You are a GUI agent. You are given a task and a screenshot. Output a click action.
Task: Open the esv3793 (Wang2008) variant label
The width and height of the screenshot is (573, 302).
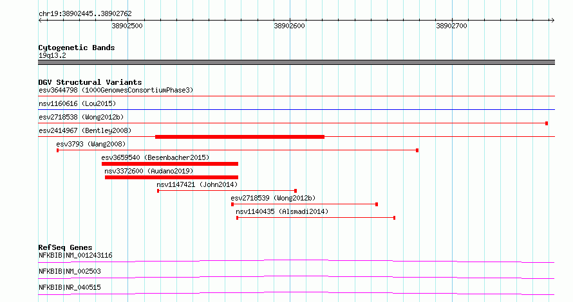tap(91, 144)
